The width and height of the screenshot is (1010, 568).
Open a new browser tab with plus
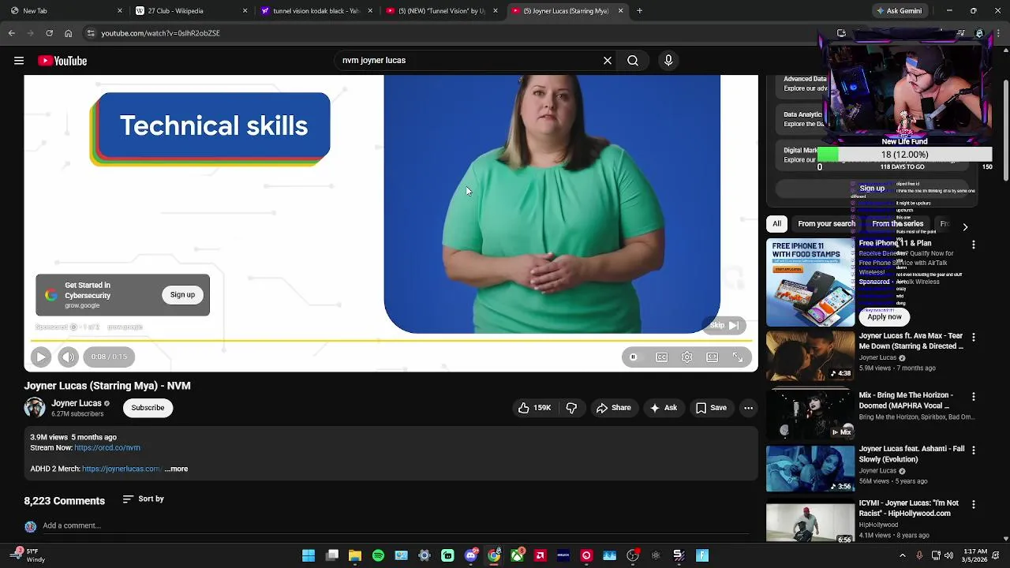click(639, 11)
